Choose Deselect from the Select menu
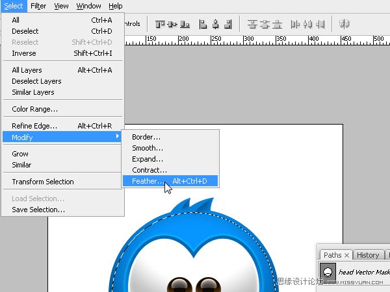The image size is (390, 292). (62, 31)
